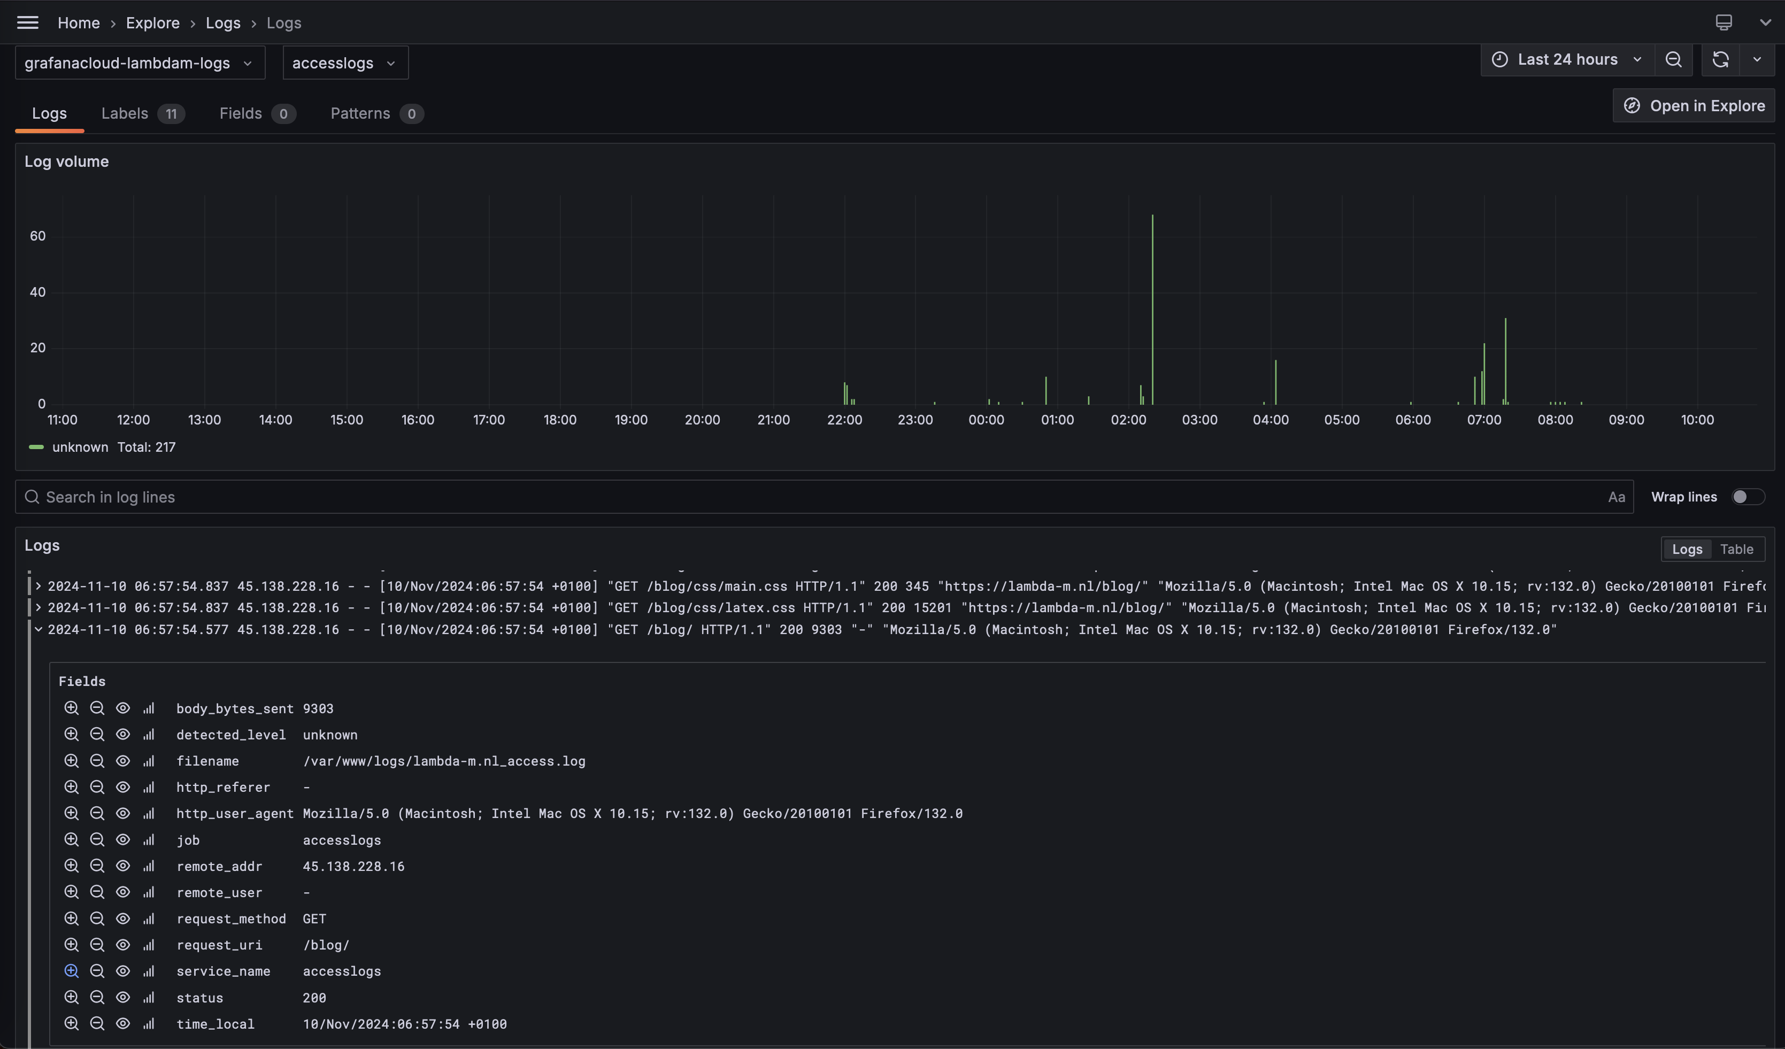1785x1049 pixels.
Task: Click filter-out icon on status row
Action: click(x=97, y=997)
